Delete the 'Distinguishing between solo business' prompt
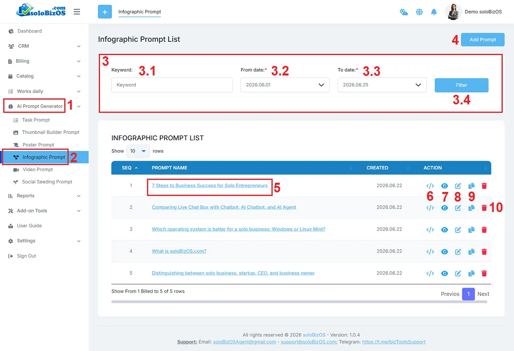 pyautogui.click(x=484, y=273)
